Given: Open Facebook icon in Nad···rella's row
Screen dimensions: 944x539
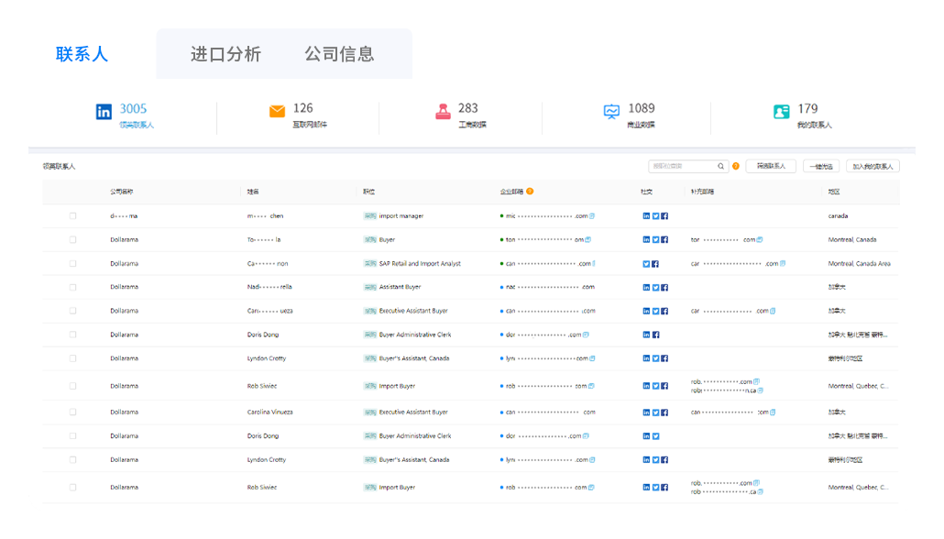Looking at the screenshot, I should pyautogui.click(x=664, y=287).
